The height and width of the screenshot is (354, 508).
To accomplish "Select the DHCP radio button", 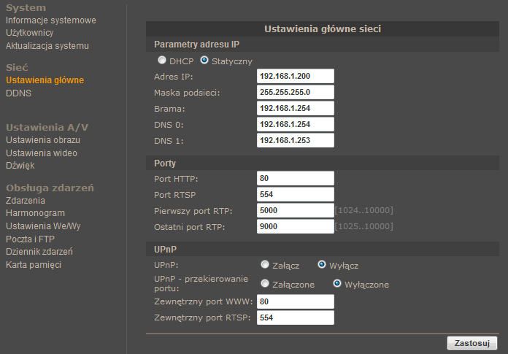I will coord(161,61).
